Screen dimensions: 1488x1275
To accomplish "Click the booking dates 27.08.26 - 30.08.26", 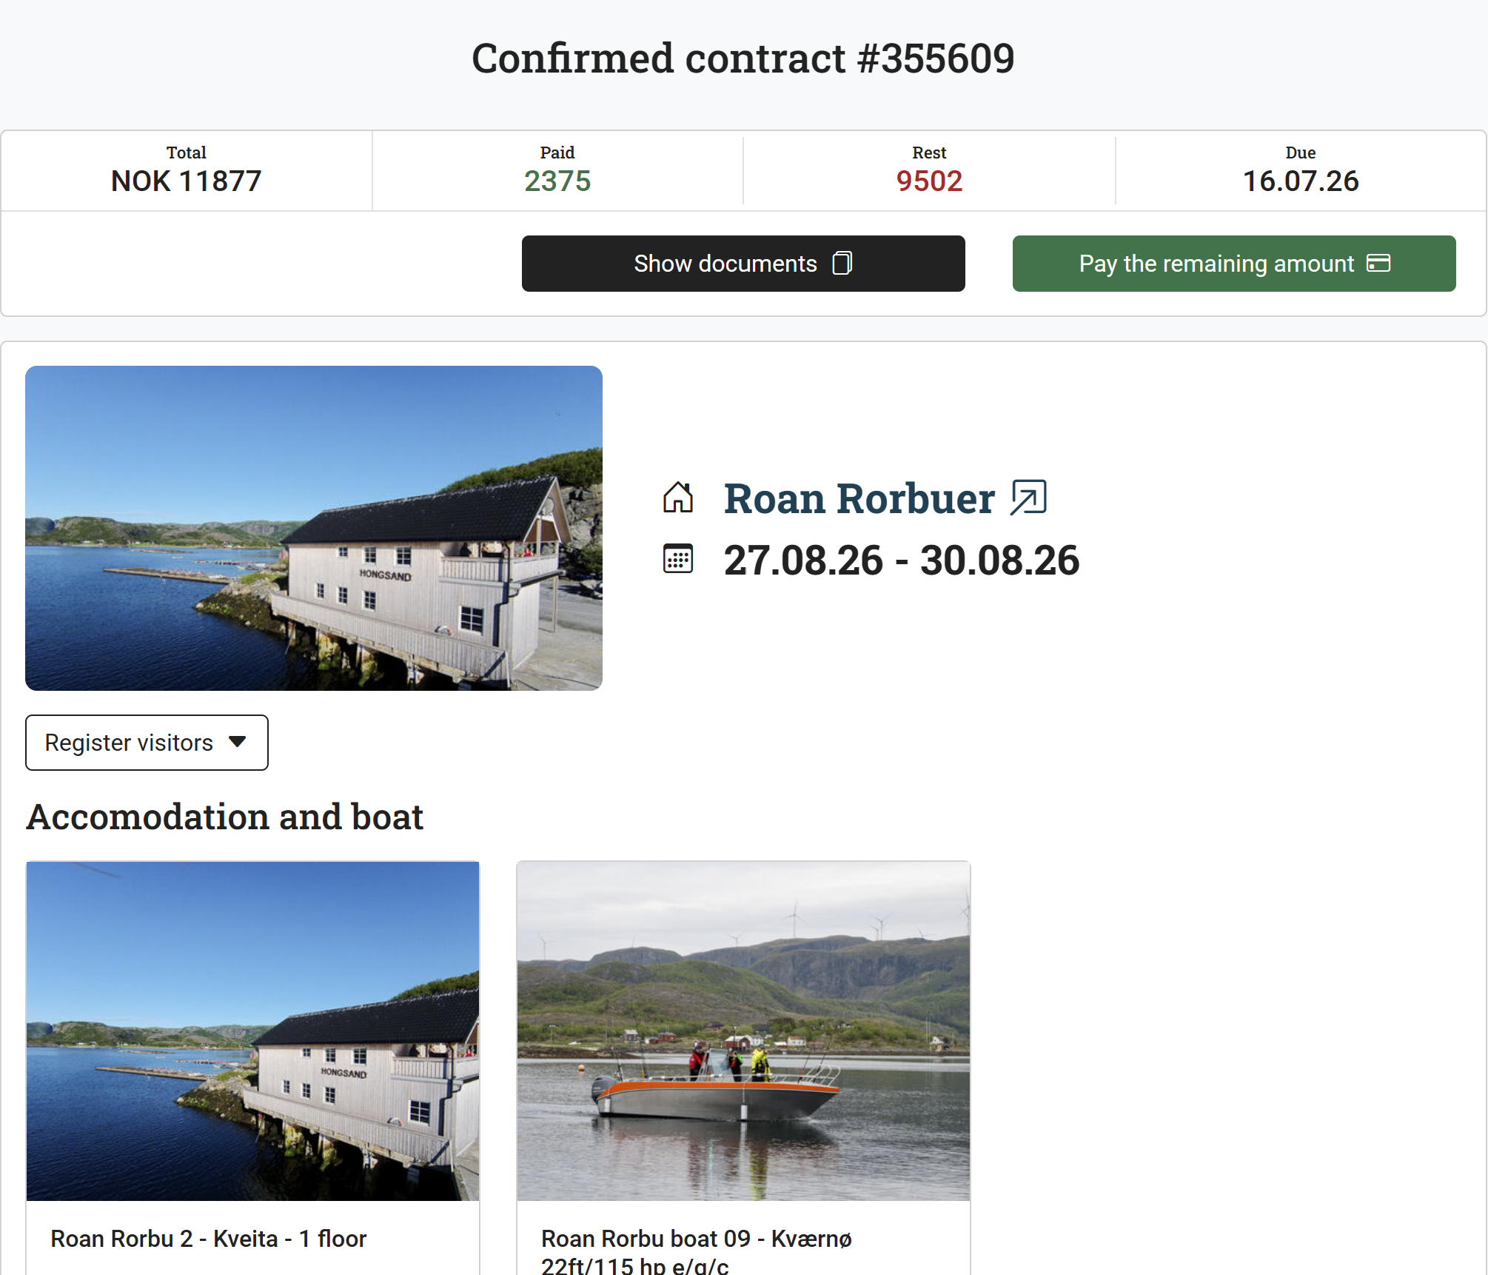I will point(902,560).
